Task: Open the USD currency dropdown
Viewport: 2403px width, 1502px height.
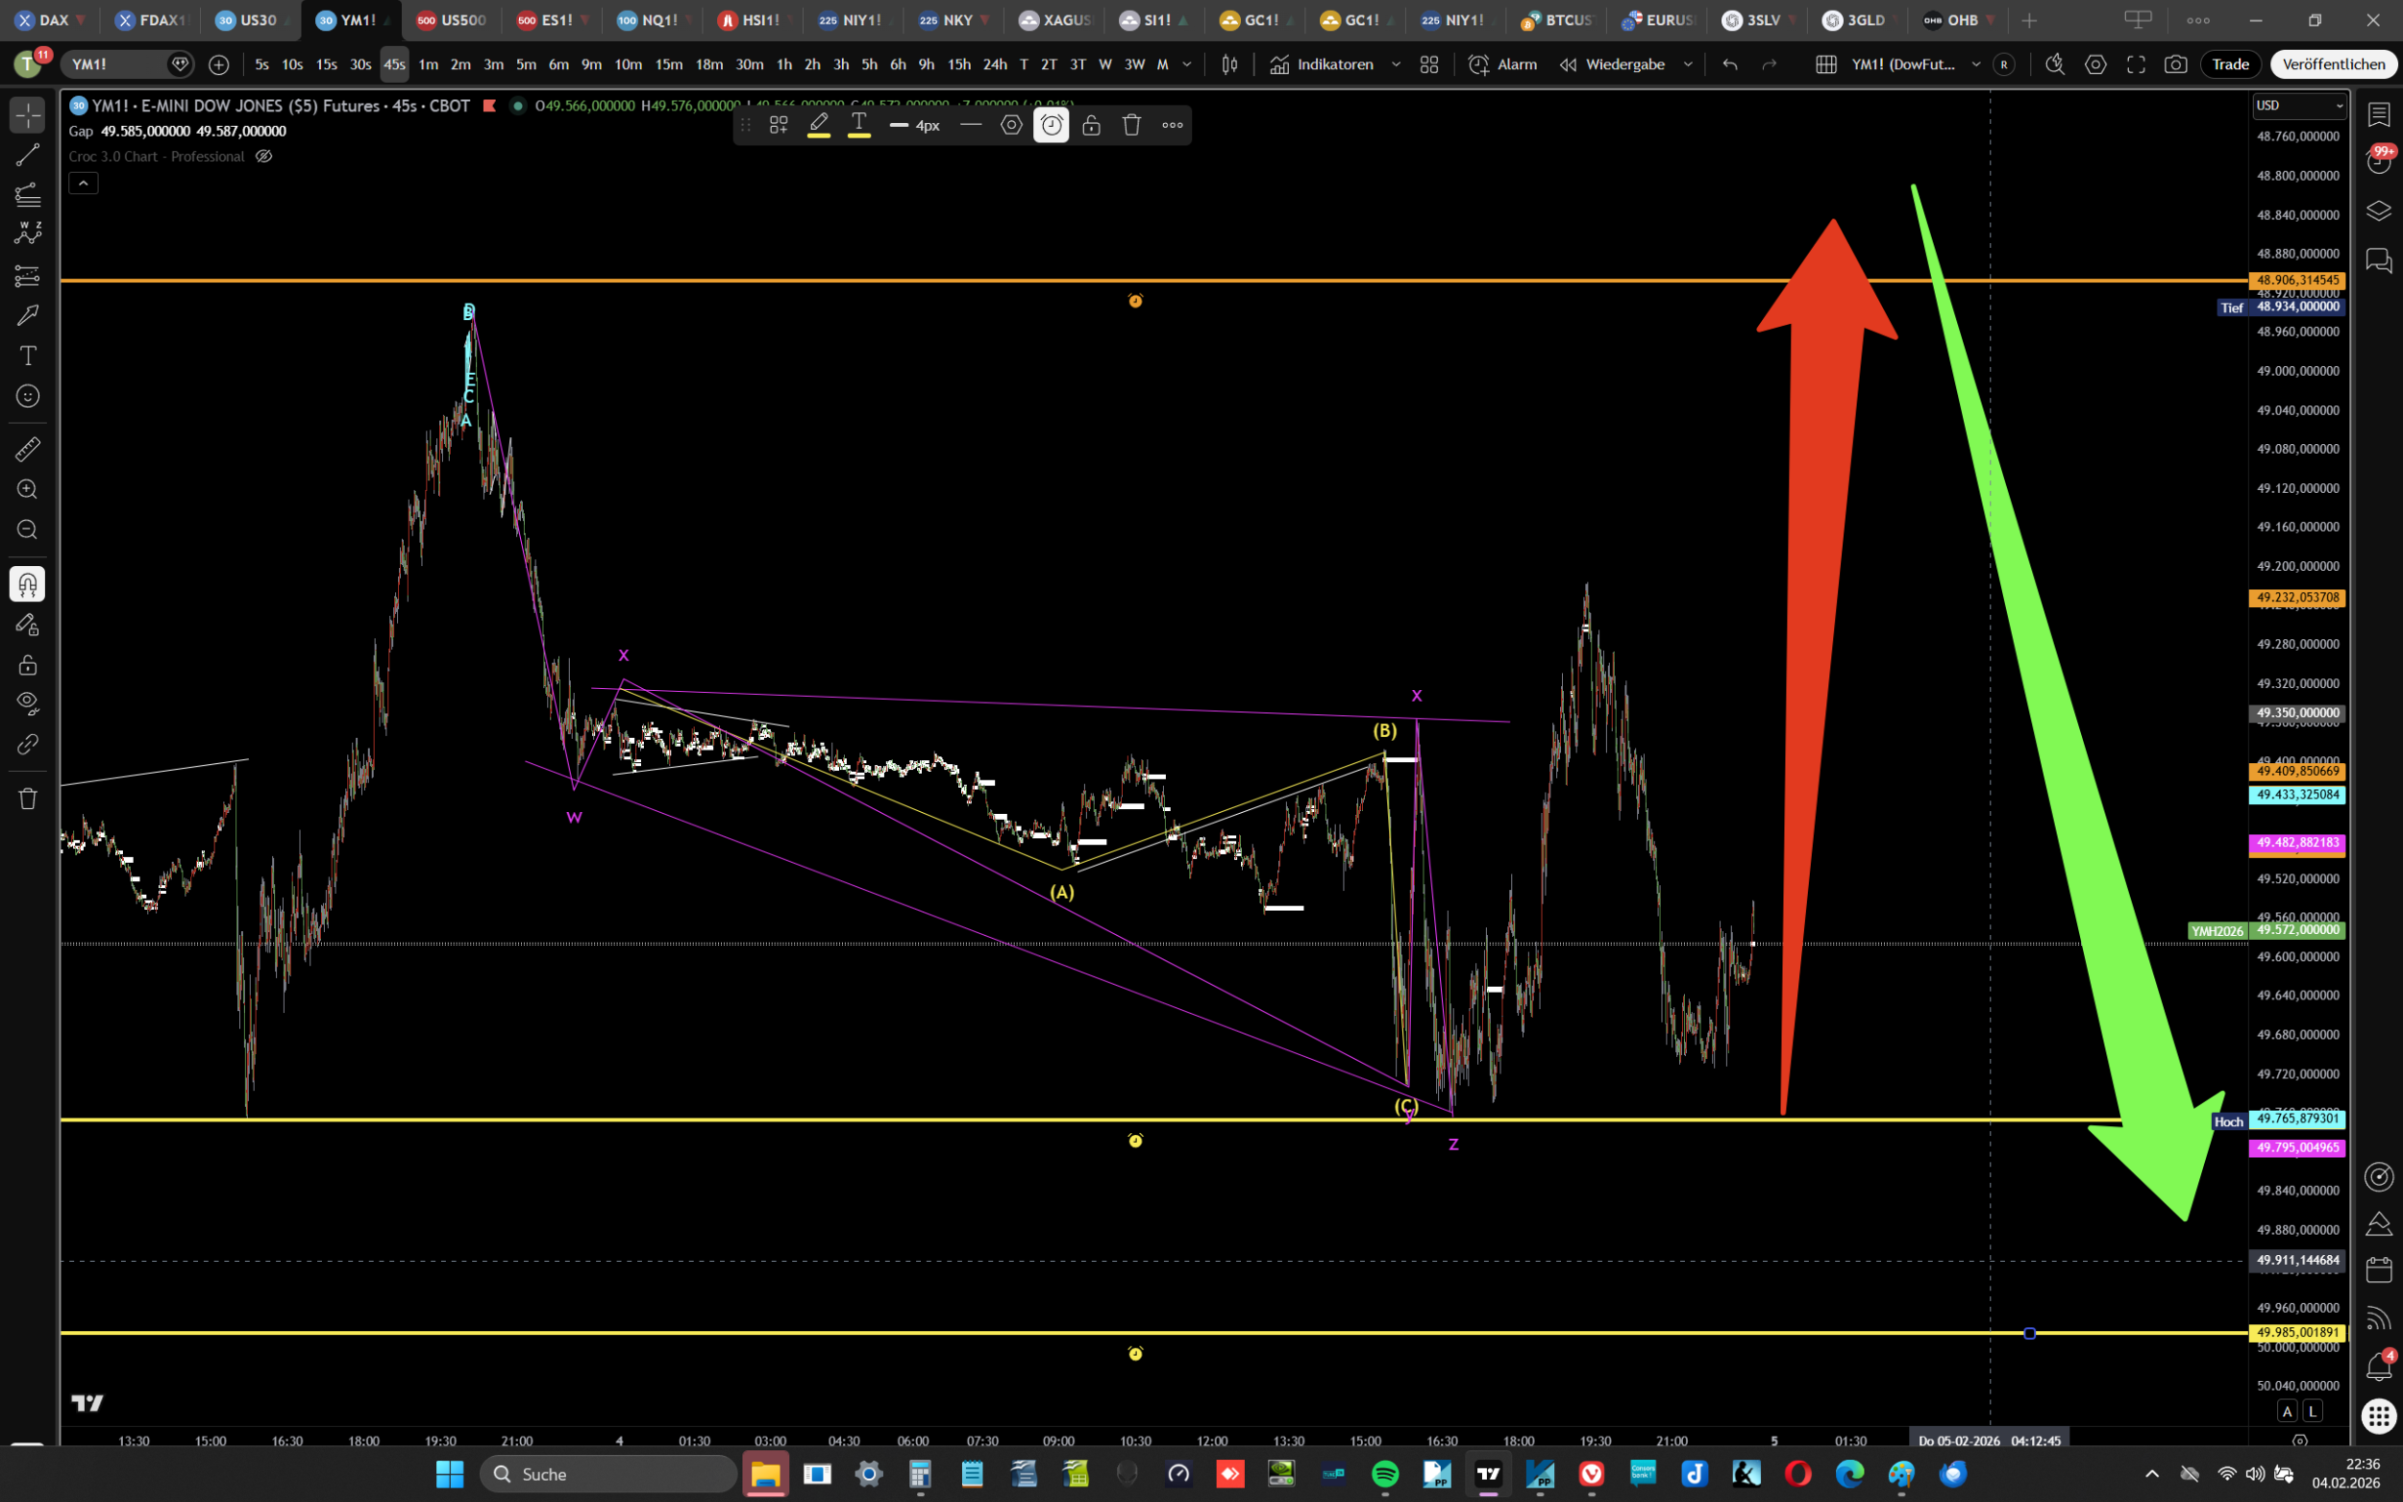Action: (x=2298, y=106)
